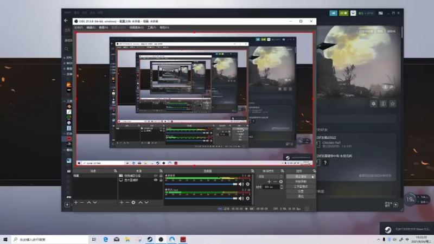Viewport: 434px width, 244px height.
Task: Click Windows taskbar search box
Action: (x=50, y=239)
